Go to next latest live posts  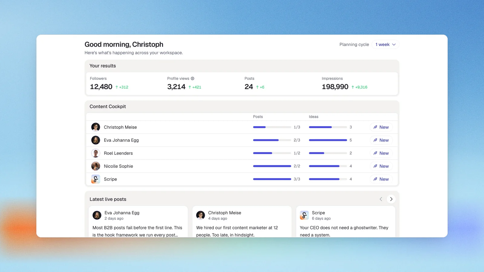click(391, 199)
